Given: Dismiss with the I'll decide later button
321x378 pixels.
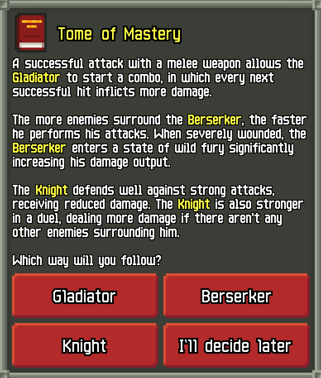Looking at the screenshot, I should (x=237, y=345).
